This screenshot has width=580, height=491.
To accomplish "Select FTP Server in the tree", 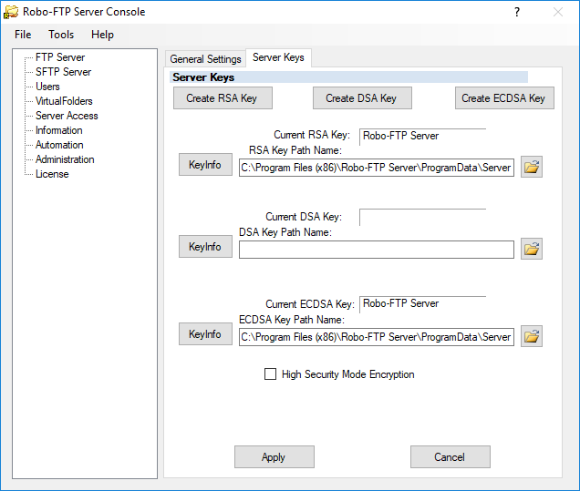I will coord(60,57).
